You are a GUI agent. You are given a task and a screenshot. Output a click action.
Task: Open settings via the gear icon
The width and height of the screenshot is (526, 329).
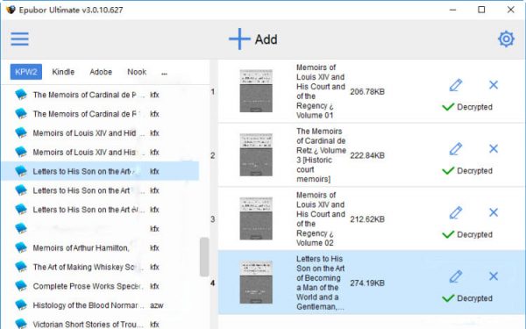(506, 39)
